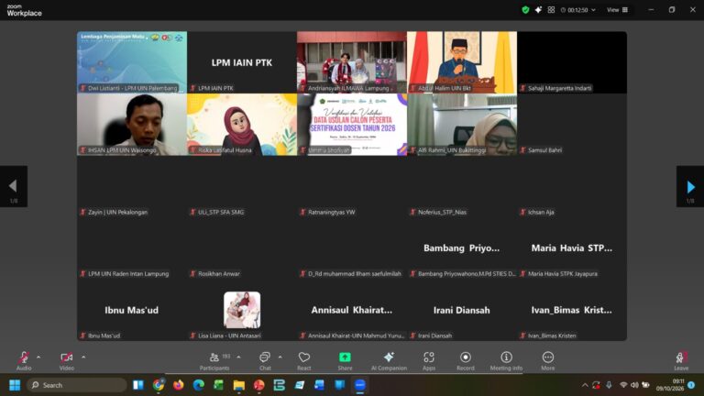Click the large Ivan_Bimas Krist... name
Image resolution: width=704 pixels, height=396 pixels.
572,310
